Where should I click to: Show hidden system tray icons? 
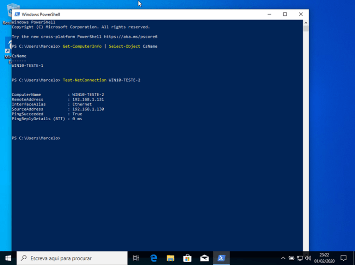point(283,258)
